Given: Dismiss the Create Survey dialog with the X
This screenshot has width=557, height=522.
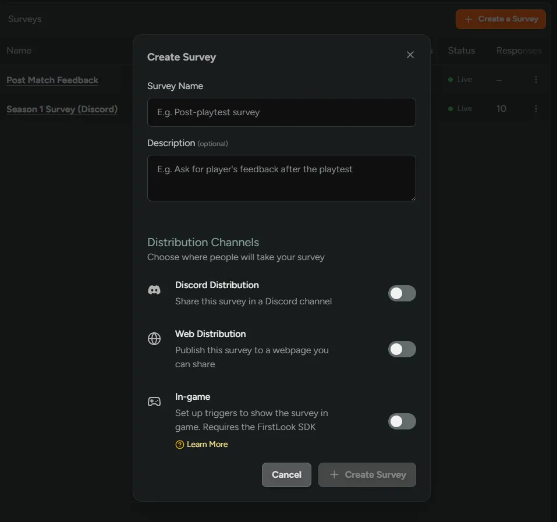Looking at the screenshot, I should (410, 54).
